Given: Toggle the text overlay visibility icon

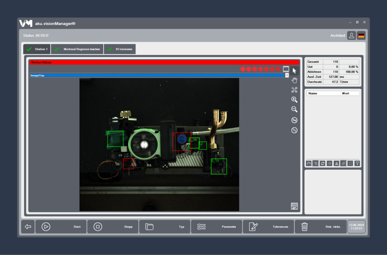Looking at the screenshot, I should click(x=294, y=120).
